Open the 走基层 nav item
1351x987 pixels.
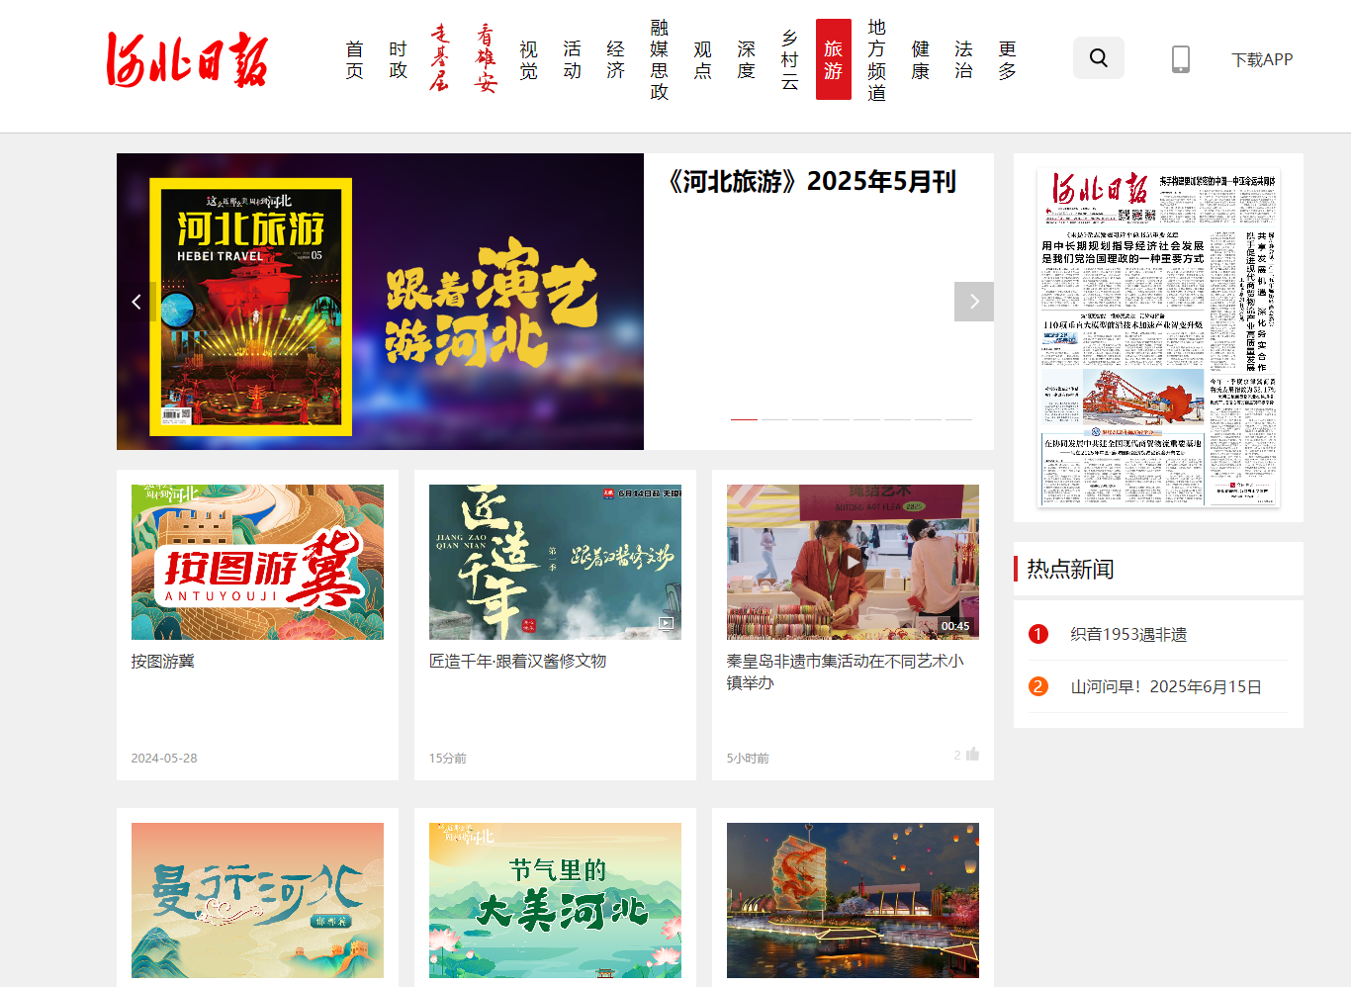click(x=439, y=59)
